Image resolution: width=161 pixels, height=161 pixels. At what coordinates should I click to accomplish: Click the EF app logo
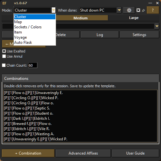coord(5,3)
